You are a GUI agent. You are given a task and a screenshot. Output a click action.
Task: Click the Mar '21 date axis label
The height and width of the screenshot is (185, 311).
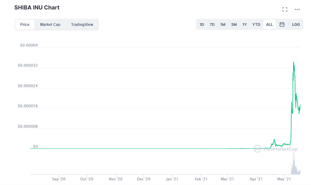point(227,179)
